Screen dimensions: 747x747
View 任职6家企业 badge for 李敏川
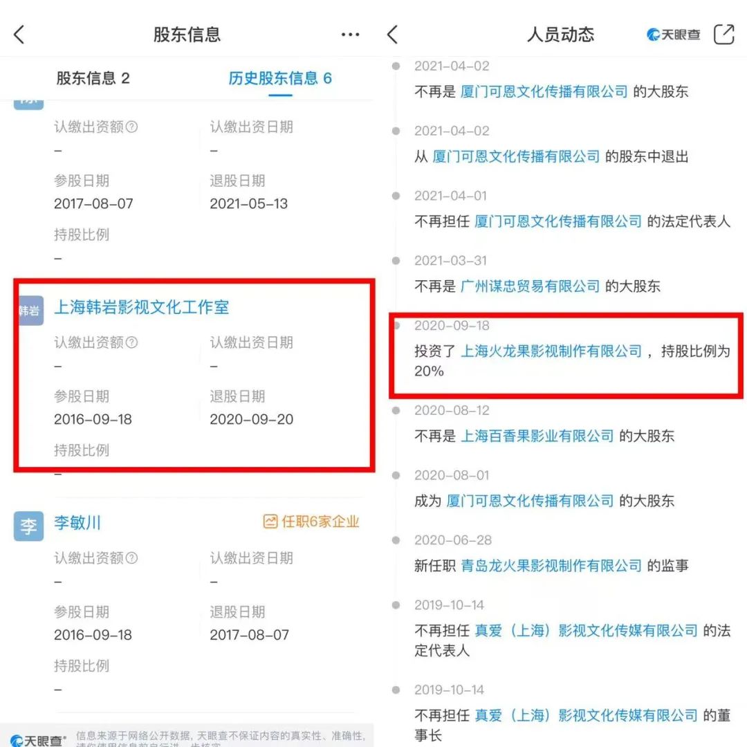tap(311, 522)
